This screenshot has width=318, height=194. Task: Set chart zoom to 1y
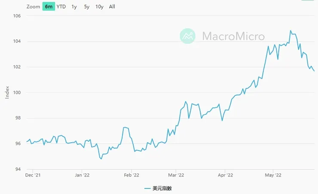tap(74, 6)
